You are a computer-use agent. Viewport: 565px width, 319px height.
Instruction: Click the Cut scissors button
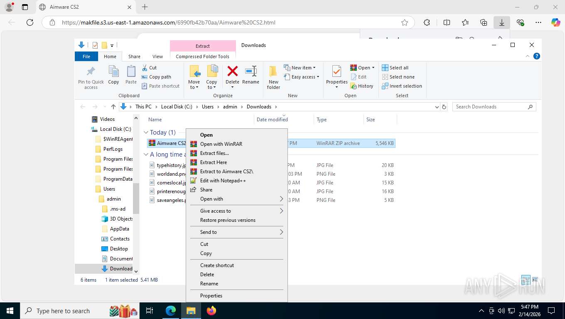tap(150, 68)
